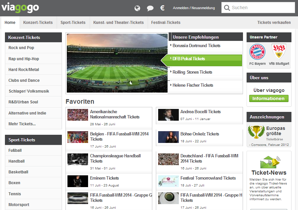
Task: Select Clubs und Dance category
Action: click(x=33, y=80)
